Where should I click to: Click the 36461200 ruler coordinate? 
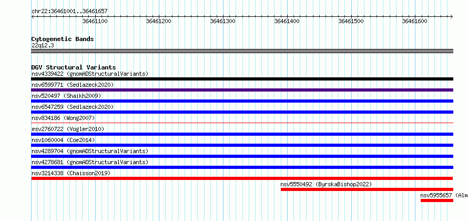[159, 21]
